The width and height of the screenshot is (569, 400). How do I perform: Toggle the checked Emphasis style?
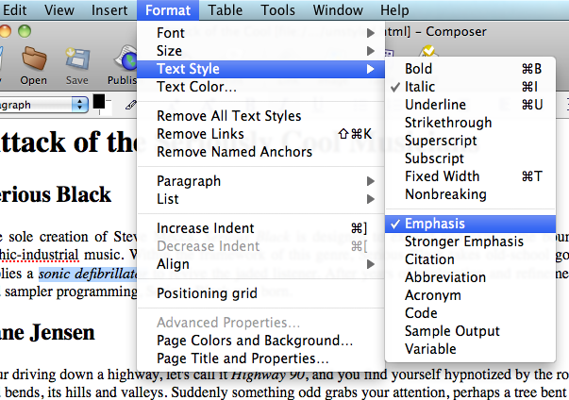pos(434,224)
